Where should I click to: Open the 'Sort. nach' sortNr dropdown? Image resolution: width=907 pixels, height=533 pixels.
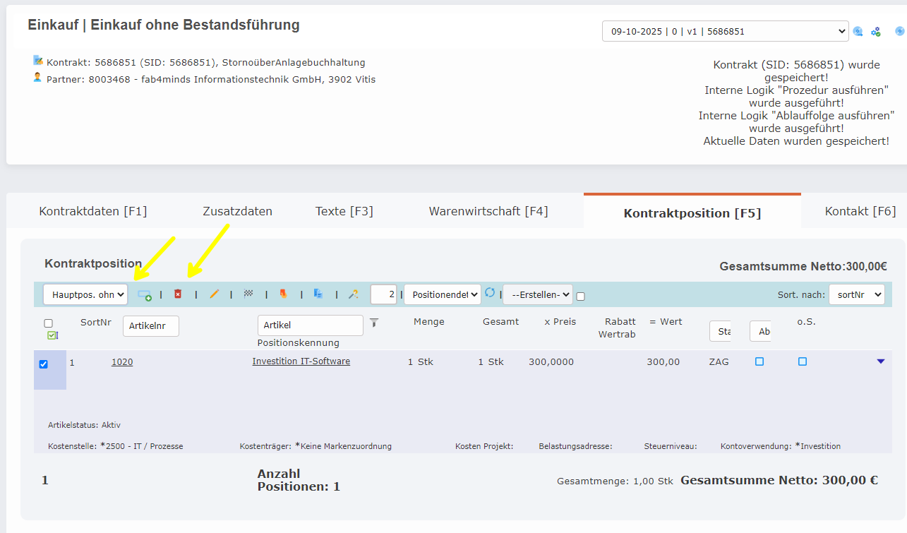tap(856, 294)
